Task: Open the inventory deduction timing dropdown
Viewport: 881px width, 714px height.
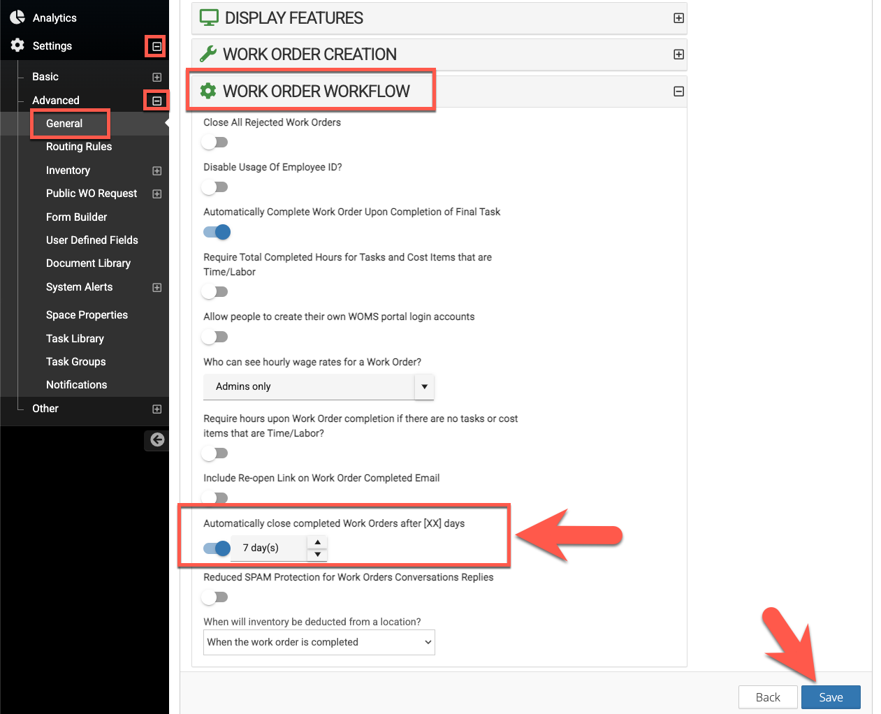Action: pyautogui.click(x=319, y=642)
